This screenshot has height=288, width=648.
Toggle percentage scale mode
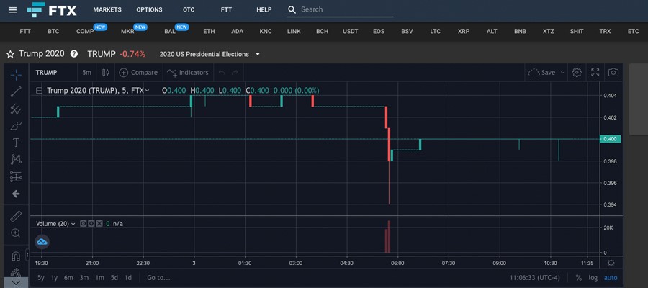579,278
